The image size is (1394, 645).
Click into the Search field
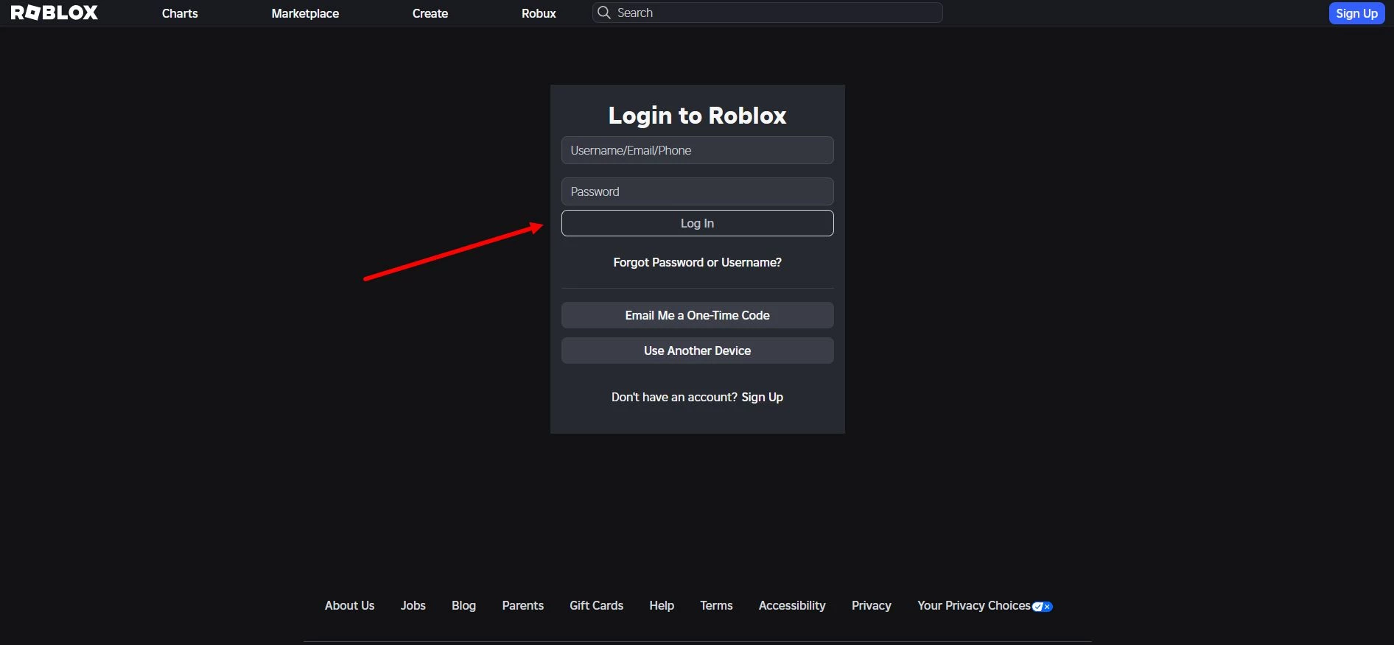pyautogui.click(x=774, y=13)
